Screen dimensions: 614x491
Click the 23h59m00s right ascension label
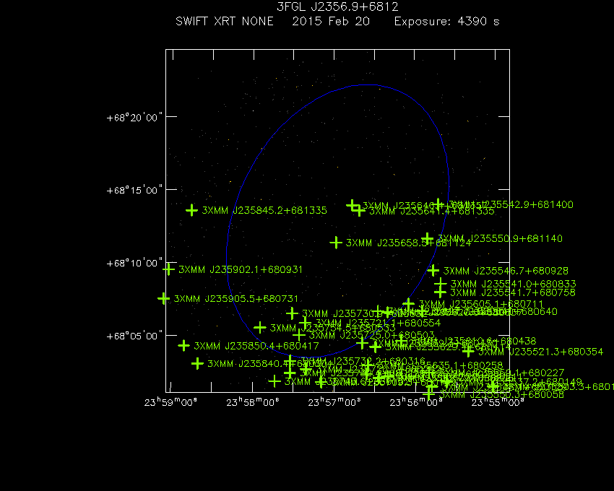tap(170, 402)
